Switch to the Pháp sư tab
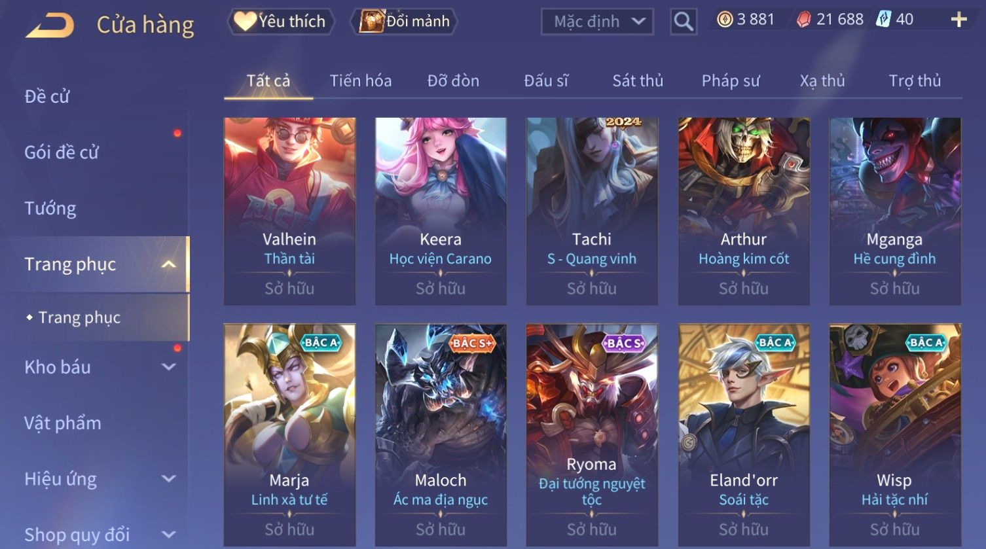This screenshot has width=986, height=549. point(731,80)
